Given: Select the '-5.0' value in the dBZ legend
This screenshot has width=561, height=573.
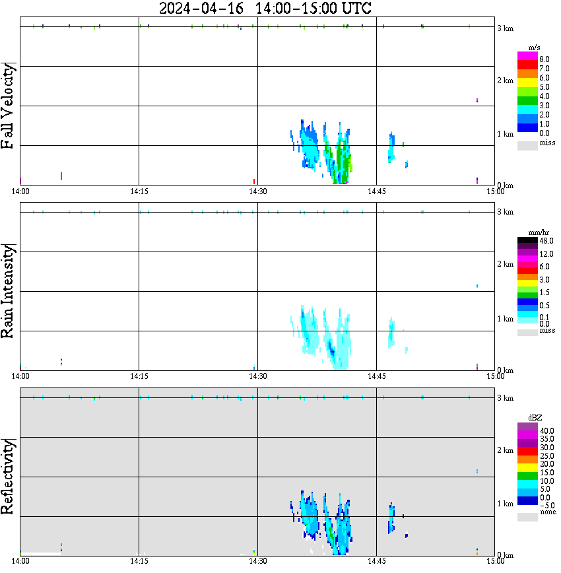Looking at the screenshot, I should 546,506.
